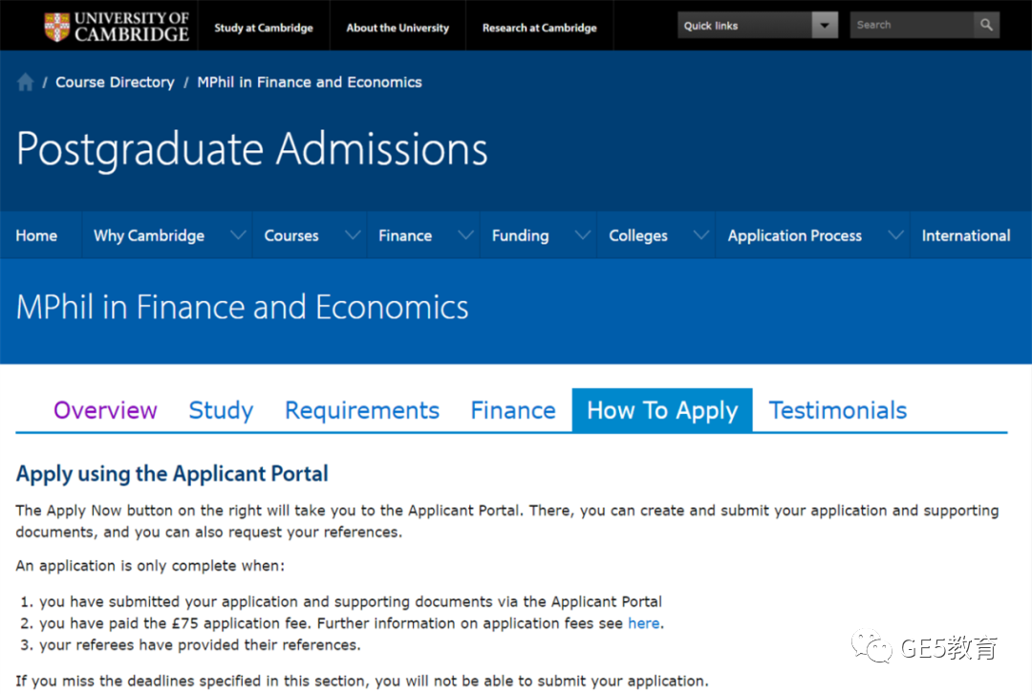This screenshot has width=1032, height=694.
Task: Click list item about submitted application documents
Action: coord(350,601)
